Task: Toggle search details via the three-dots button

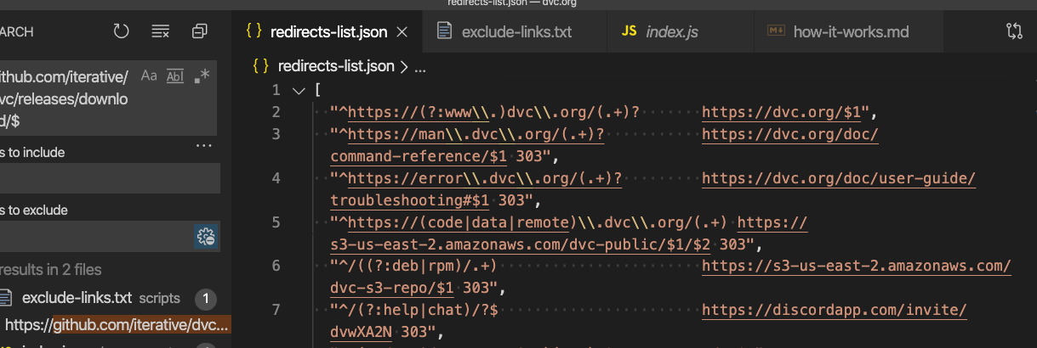Action: click(x=203, y=146)
